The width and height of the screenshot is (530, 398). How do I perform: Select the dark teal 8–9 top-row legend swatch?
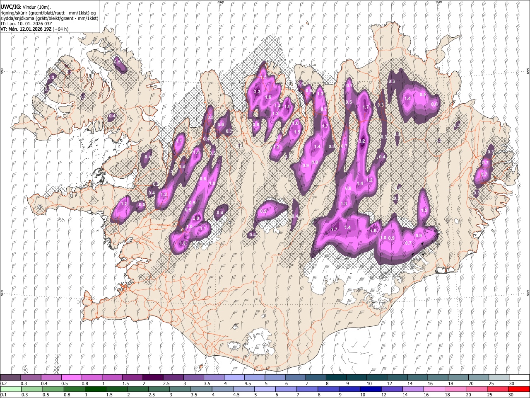tap(336, 378)
